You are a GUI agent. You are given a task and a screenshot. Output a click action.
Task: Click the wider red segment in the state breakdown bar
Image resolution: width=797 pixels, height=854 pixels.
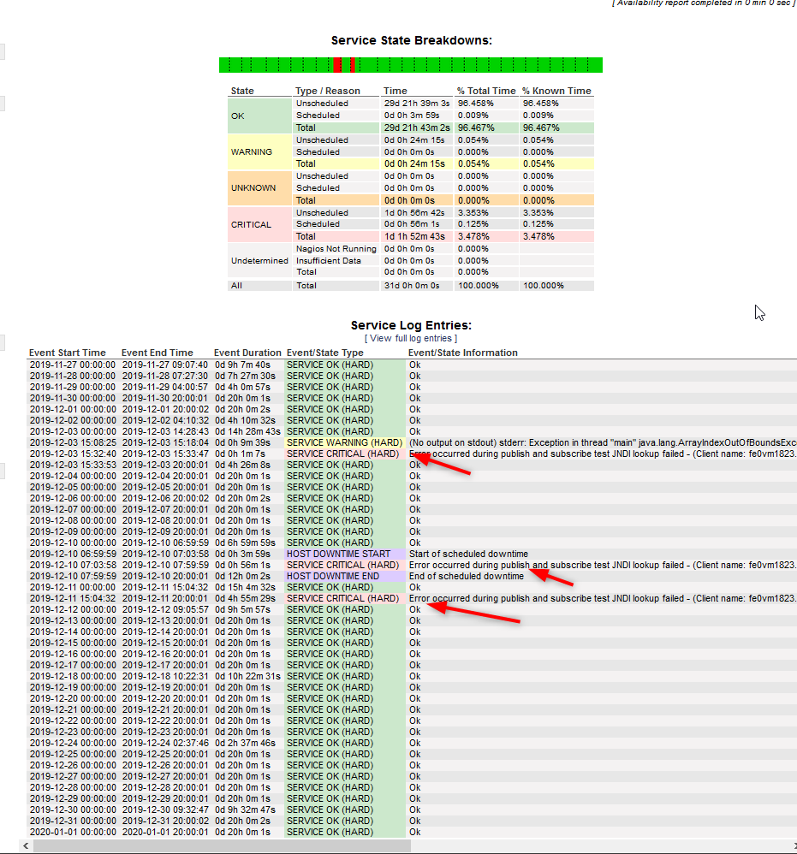tap(337, 65)
